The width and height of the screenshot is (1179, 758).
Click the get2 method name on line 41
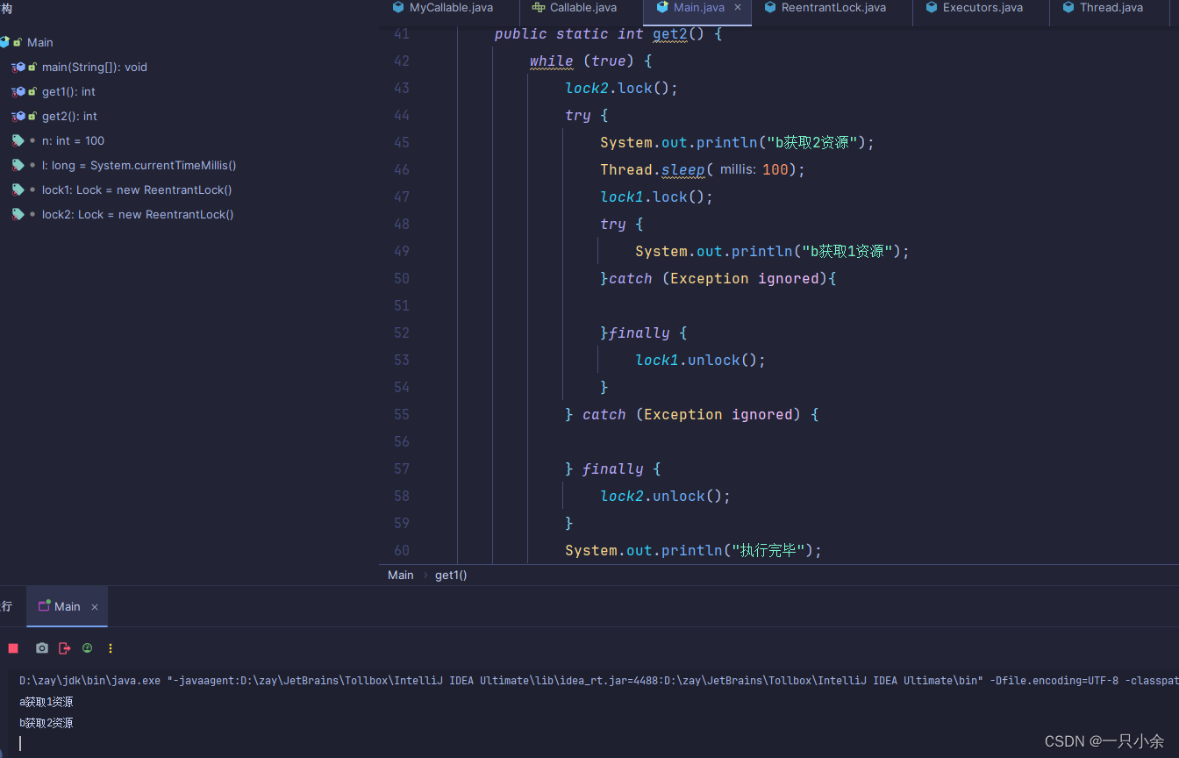(670, 33)
